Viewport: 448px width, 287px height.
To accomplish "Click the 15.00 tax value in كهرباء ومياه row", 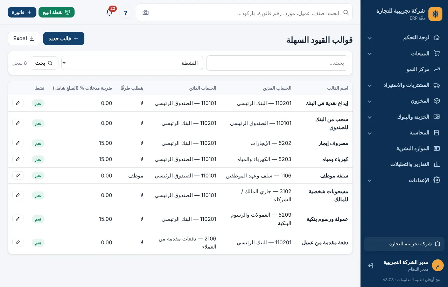I will [105, 159].
